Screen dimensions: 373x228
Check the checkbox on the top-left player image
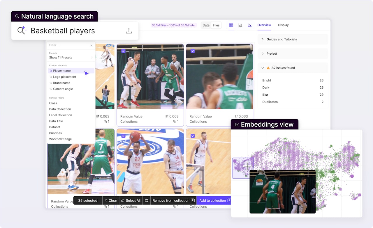(x=123, y=51)
